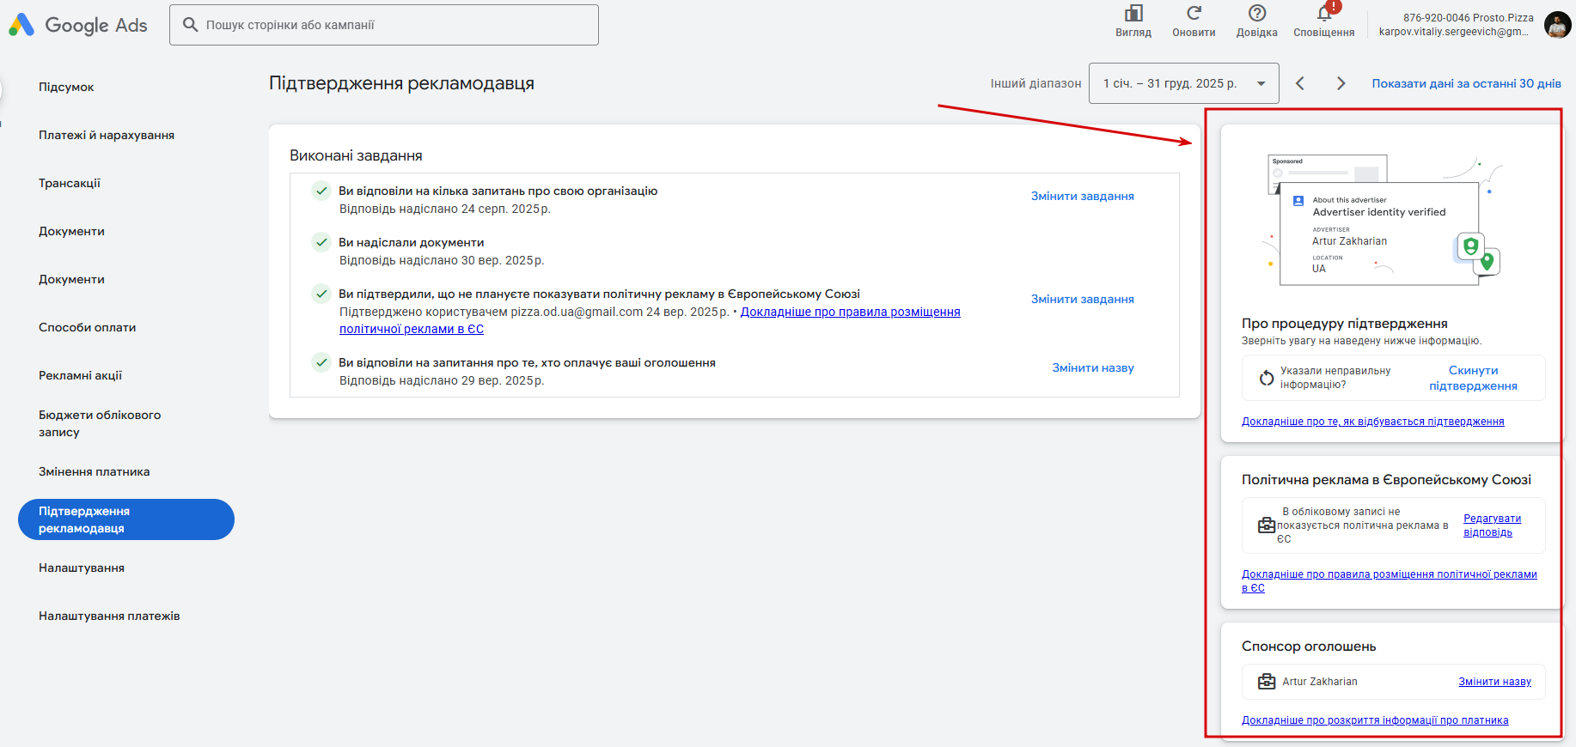This screenshot has width=1576, height=747.
Task: Click Показати дані за останні 30 днів
Action: 1466,83
